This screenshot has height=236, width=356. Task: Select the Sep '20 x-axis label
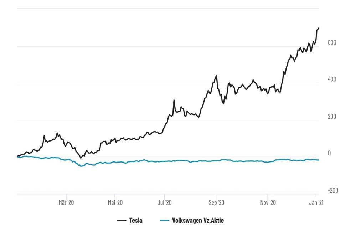point(216,202)
